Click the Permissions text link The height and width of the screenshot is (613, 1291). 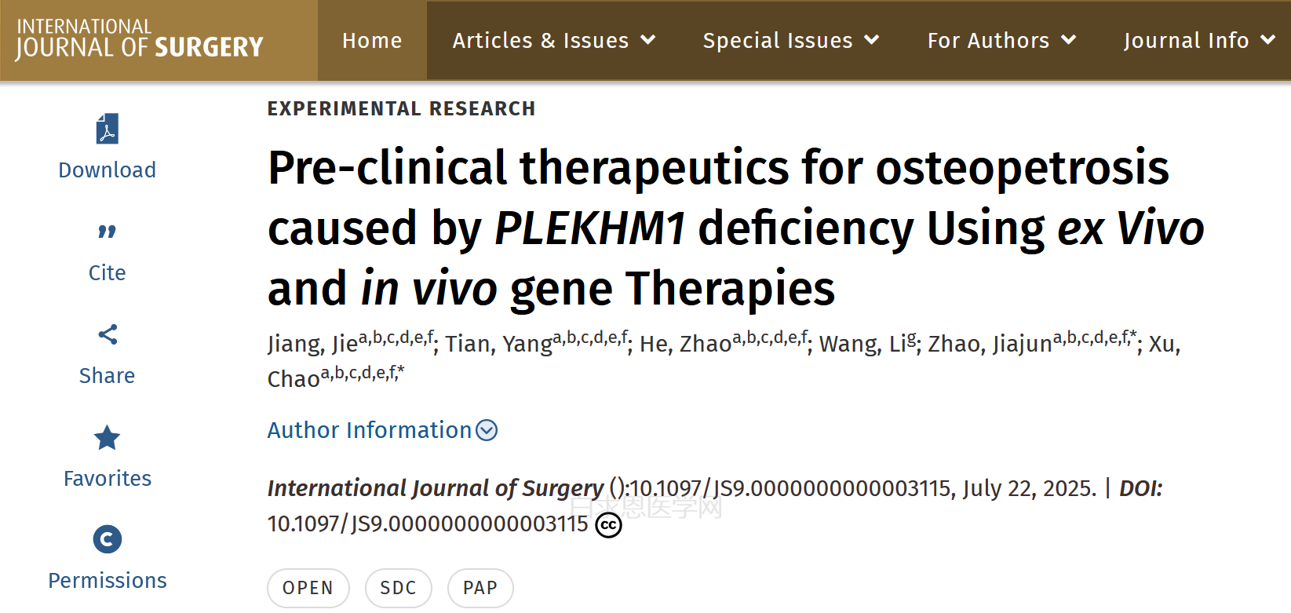point(108,581)
